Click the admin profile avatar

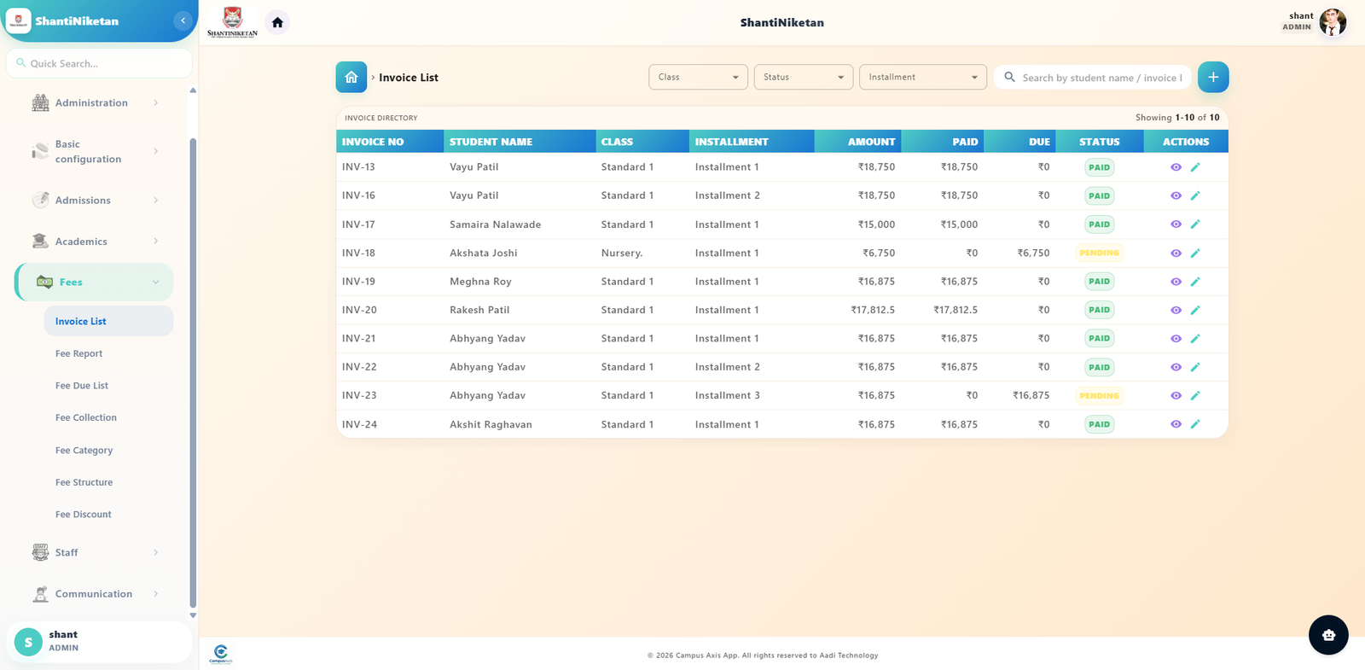tap(1333, 22)
